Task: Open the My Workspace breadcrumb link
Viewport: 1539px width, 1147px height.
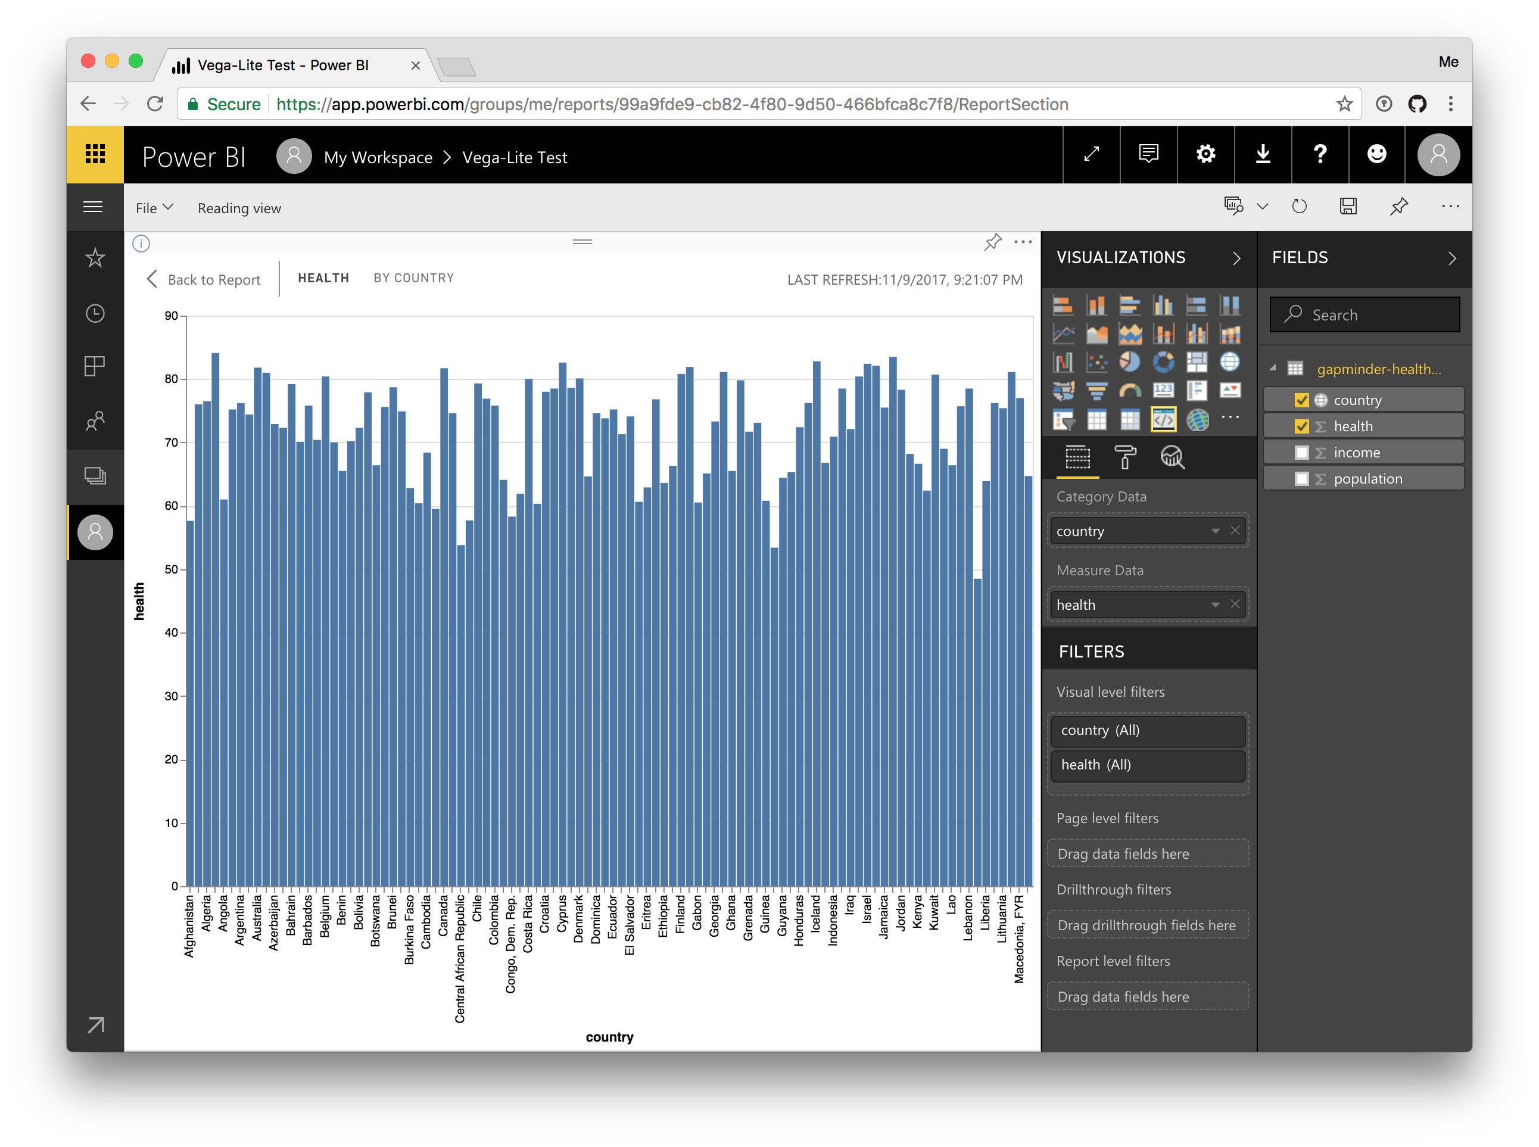Action: coord(378,158)
